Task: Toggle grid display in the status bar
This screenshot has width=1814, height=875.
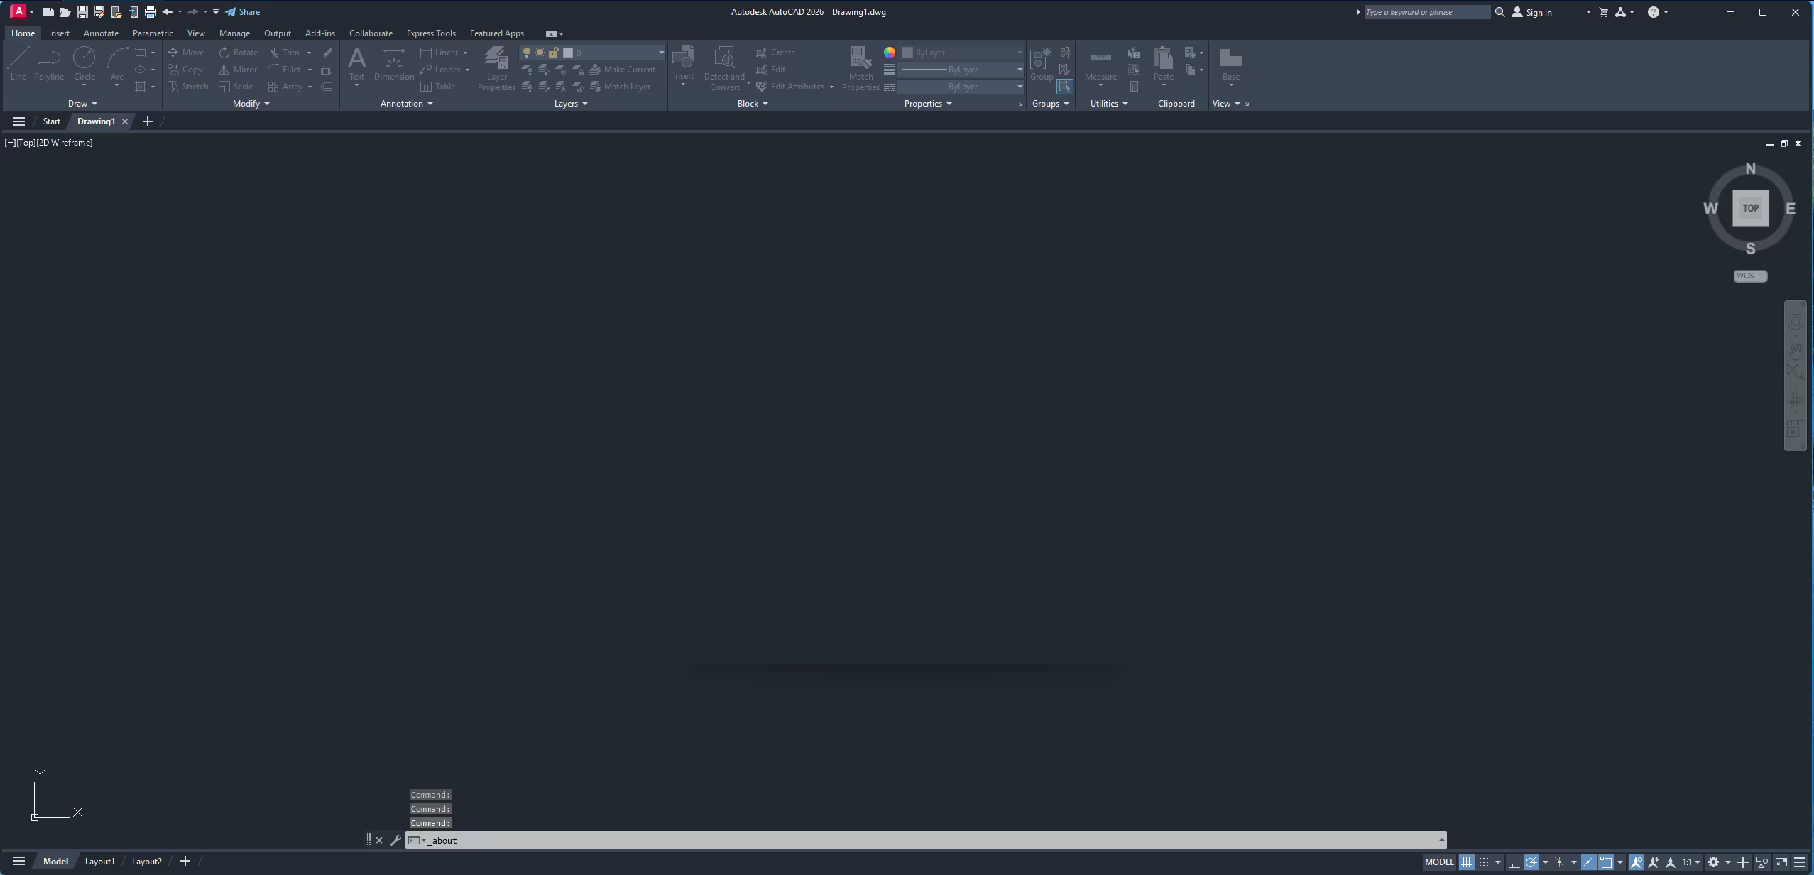Action: coord(1467,862)
